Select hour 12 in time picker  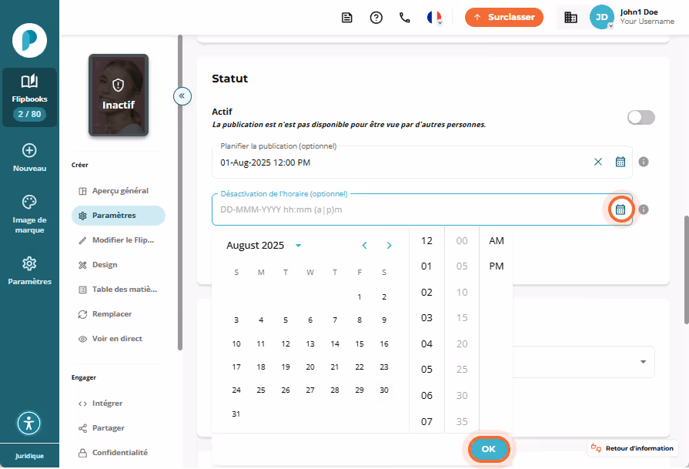[426, 241]
